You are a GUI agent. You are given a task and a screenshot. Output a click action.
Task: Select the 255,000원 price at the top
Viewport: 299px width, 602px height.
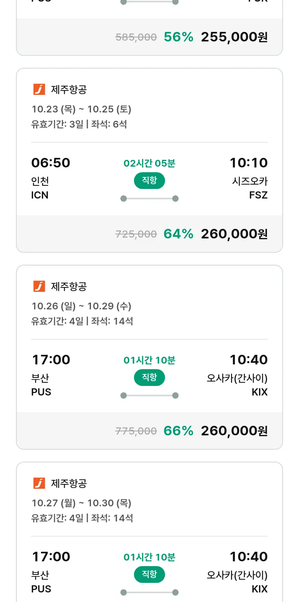[234, 37]
